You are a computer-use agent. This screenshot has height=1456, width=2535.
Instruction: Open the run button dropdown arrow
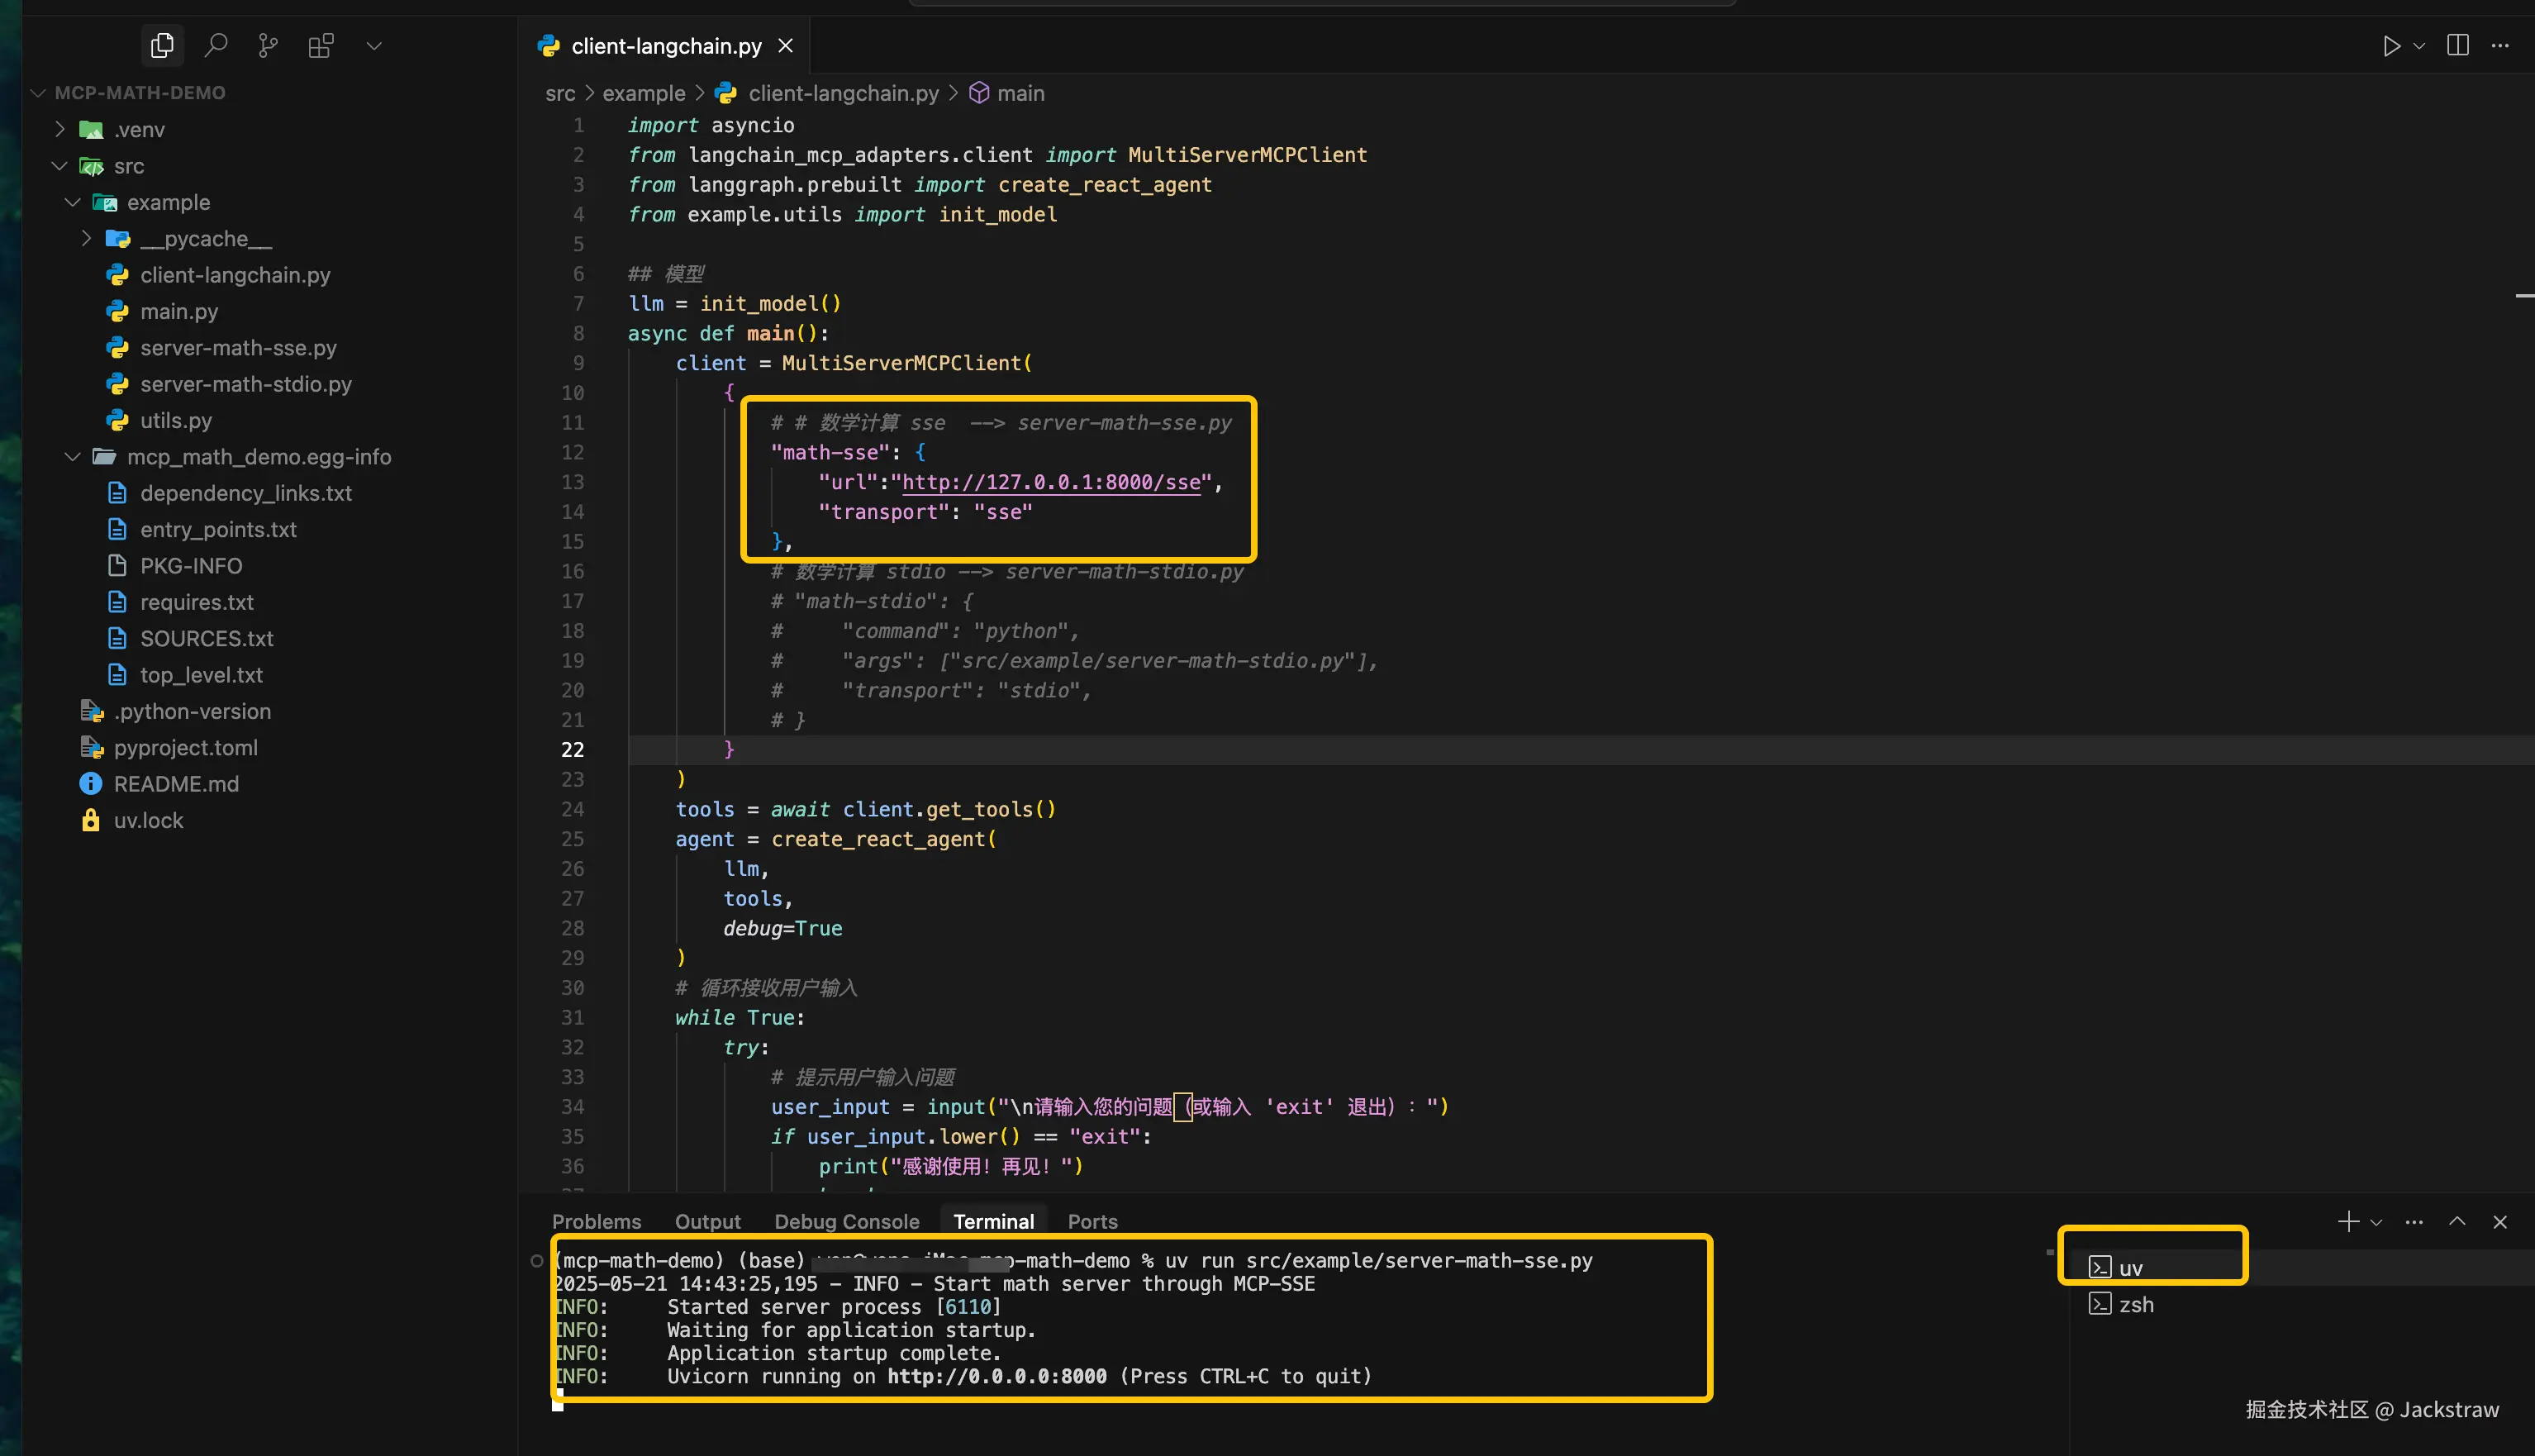tap(2418, 46)
